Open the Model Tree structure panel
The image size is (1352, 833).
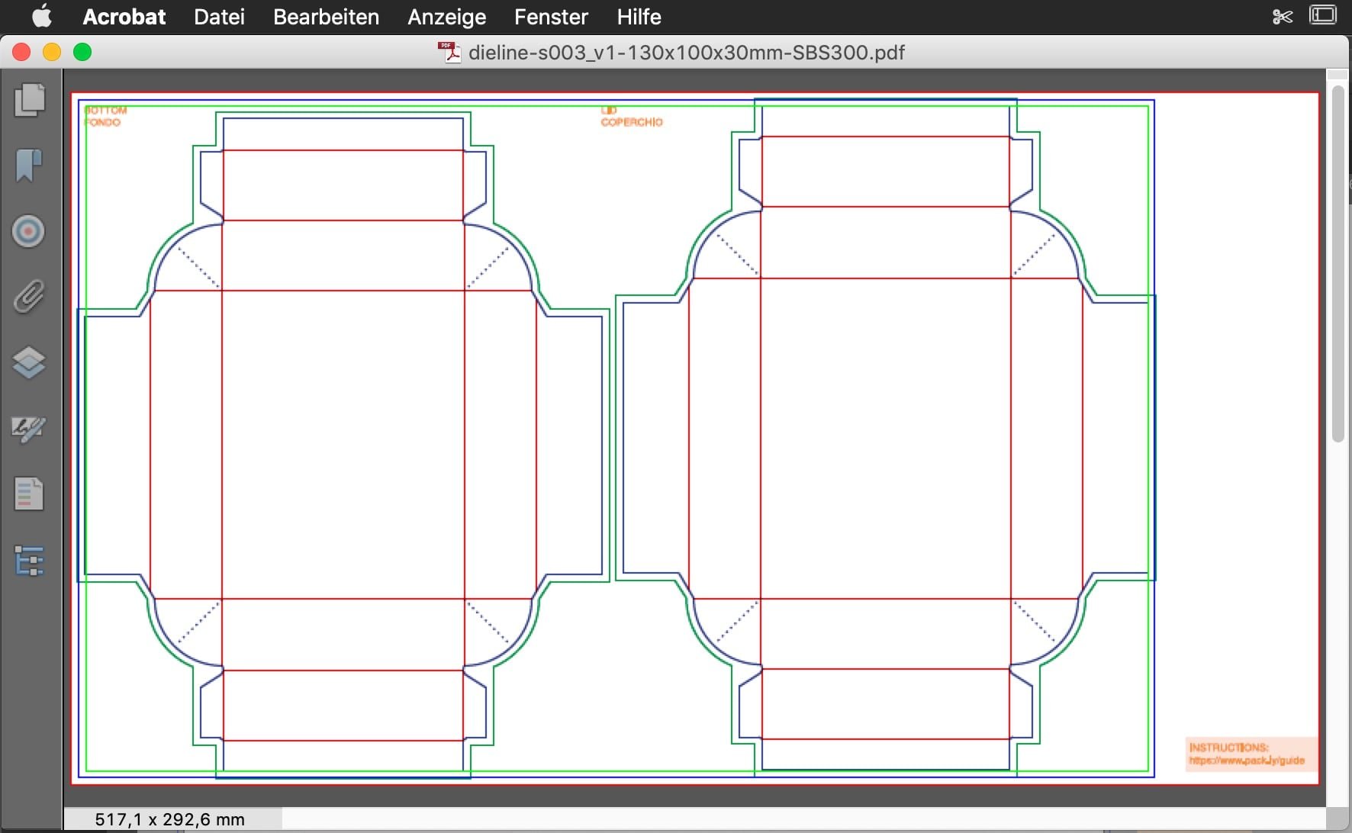tap(29, 561)
